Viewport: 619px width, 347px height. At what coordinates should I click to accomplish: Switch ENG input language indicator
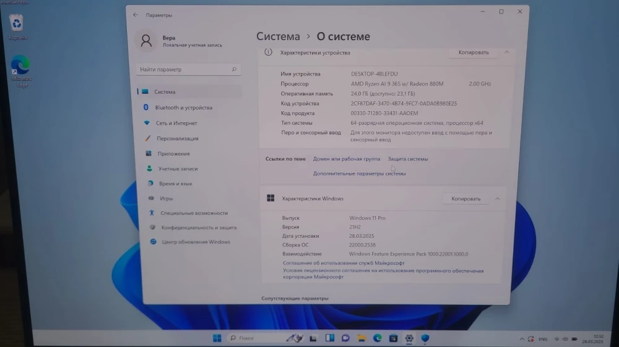[543, 339]
